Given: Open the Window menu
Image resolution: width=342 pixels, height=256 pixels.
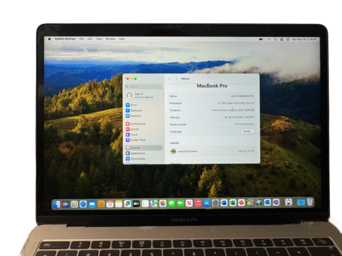Looking at the screenshot, I should (x=111, y=39).
